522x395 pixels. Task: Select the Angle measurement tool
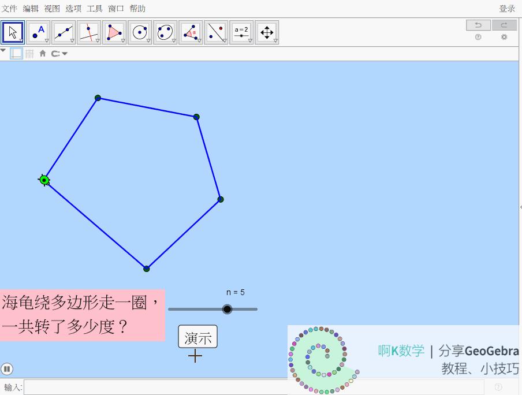click(x=191, y=32)
